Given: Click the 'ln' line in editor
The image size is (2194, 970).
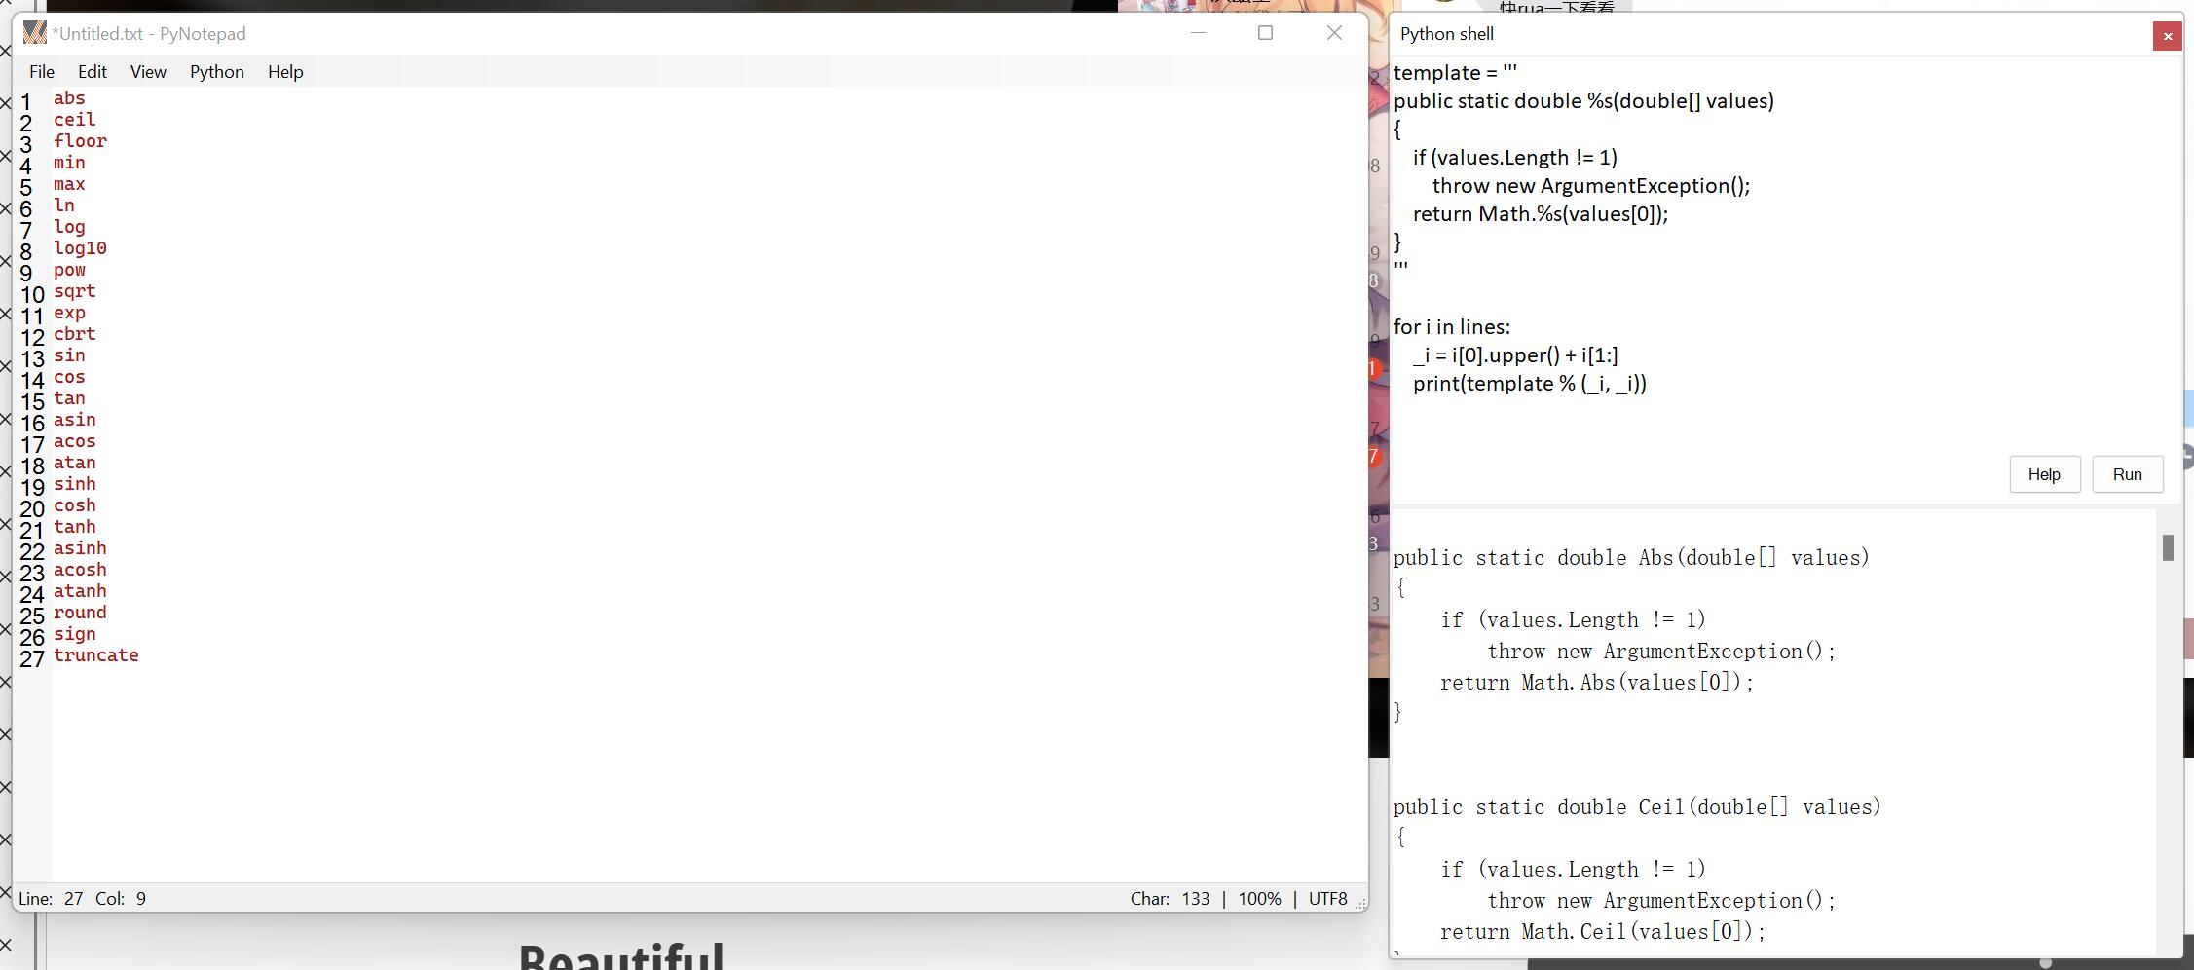Looking at the screenshot, I should (x=64, y=205).
